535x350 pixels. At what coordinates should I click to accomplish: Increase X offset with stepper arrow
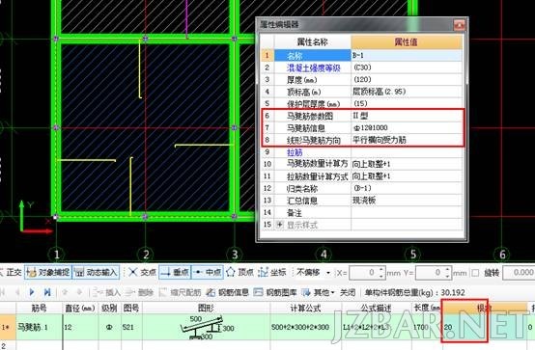click(381, 270)
